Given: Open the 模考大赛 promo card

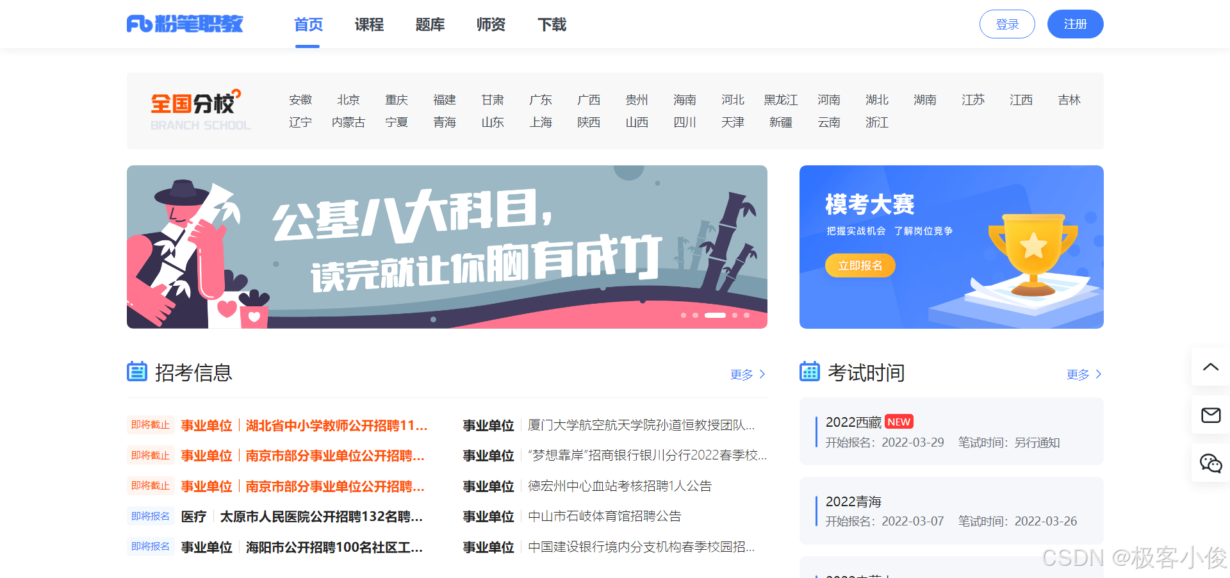Looking at the screenshot, I should [x=951, y=247].
